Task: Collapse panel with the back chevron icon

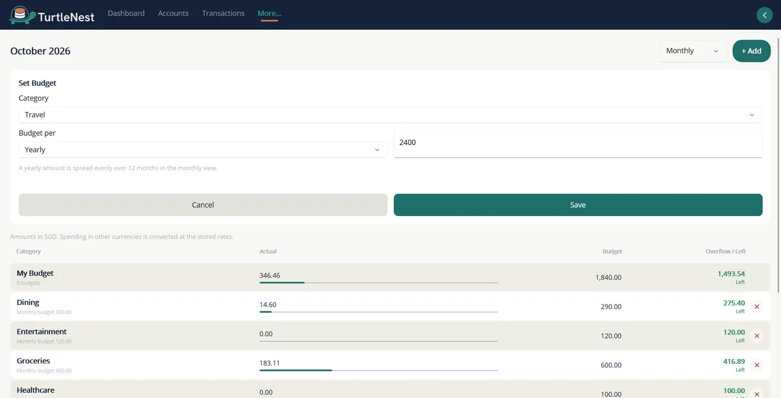Action: [x=764, y=15]
